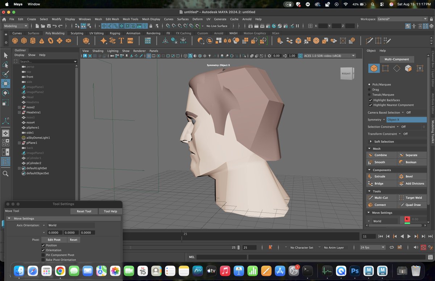This screenshot has width=435, height=281.
Task: Click the search magnifier icon in the left toolbox
Action: click(x=5, y=174)
